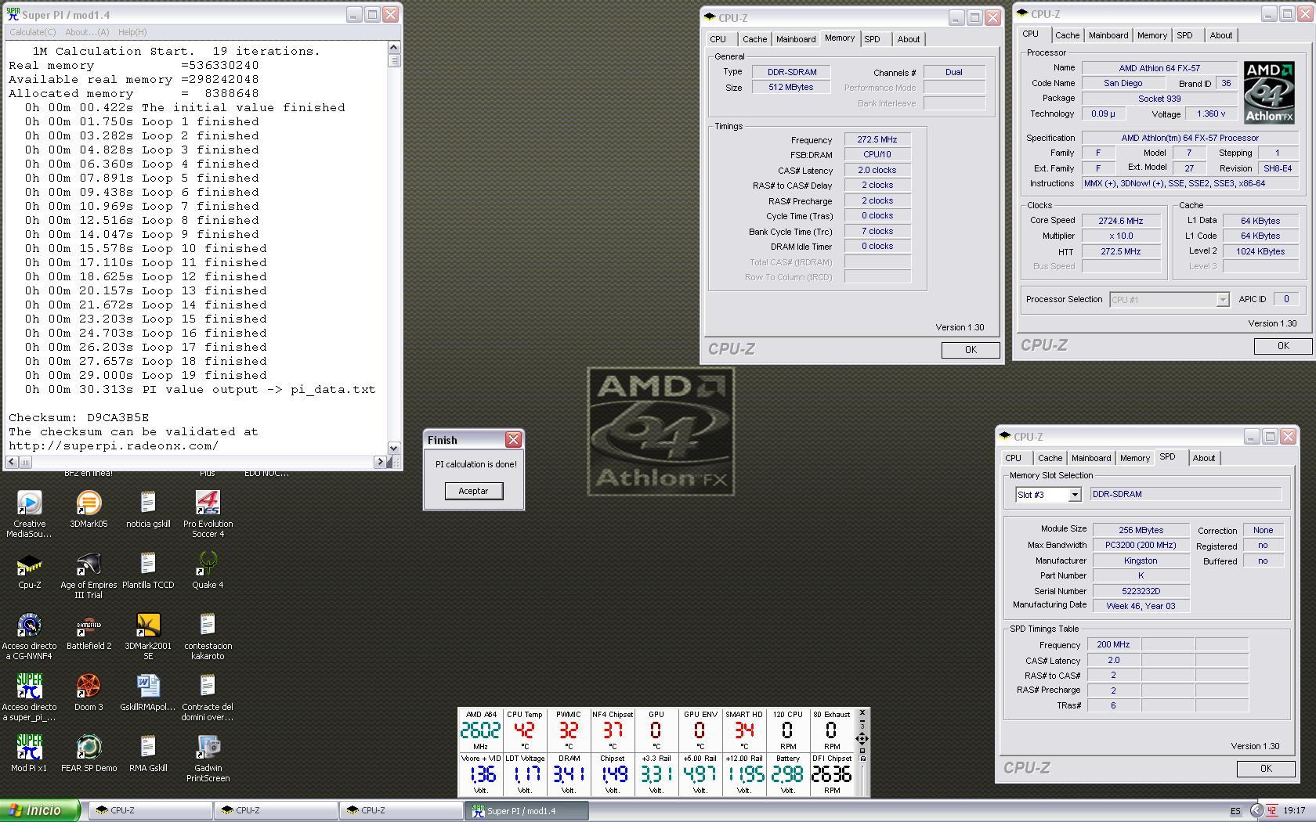Click the Checksum: D9CA3B5E line

[x=79, y=418]
